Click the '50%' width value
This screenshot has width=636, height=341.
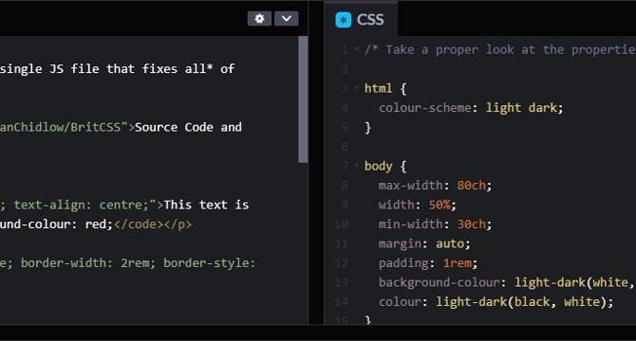[440, 205]
